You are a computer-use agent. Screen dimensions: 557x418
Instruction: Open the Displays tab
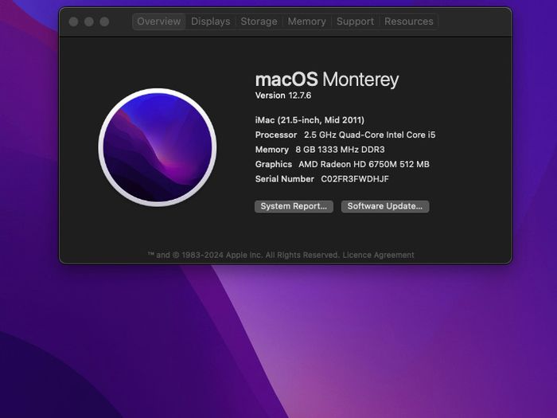[x=211, y=21]
